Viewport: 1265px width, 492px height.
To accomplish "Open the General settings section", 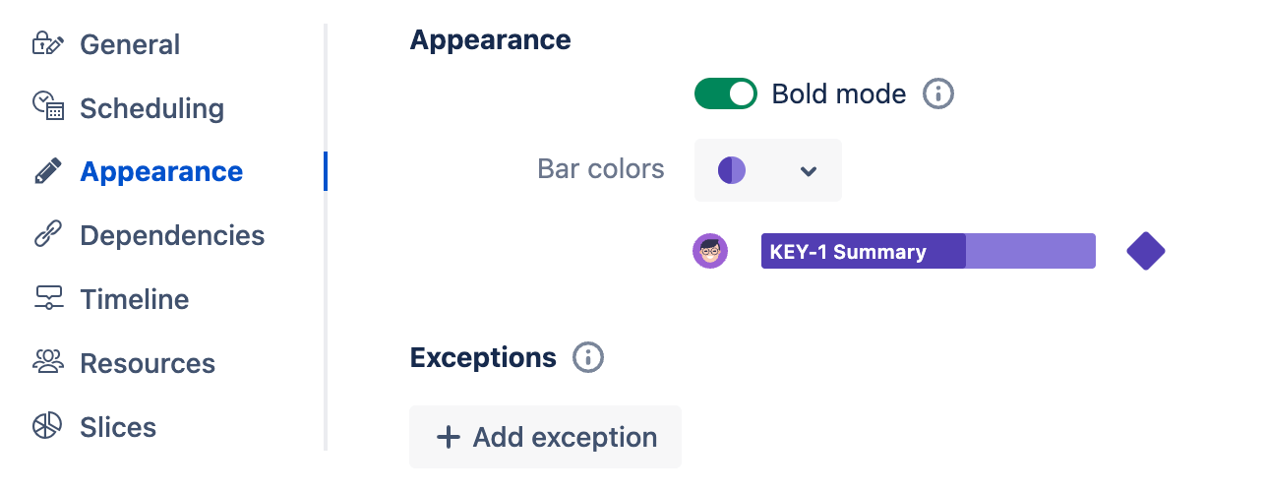I will point(129,44).
